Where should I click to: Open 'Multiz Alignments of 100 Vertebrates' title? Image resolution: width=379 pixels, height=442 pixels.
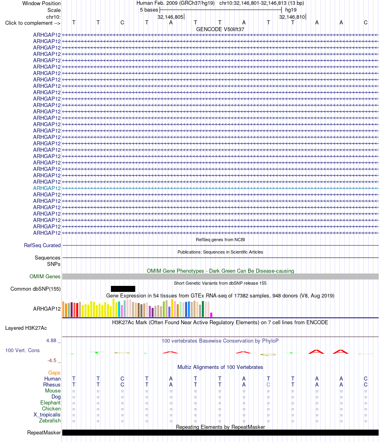[220, 367]
